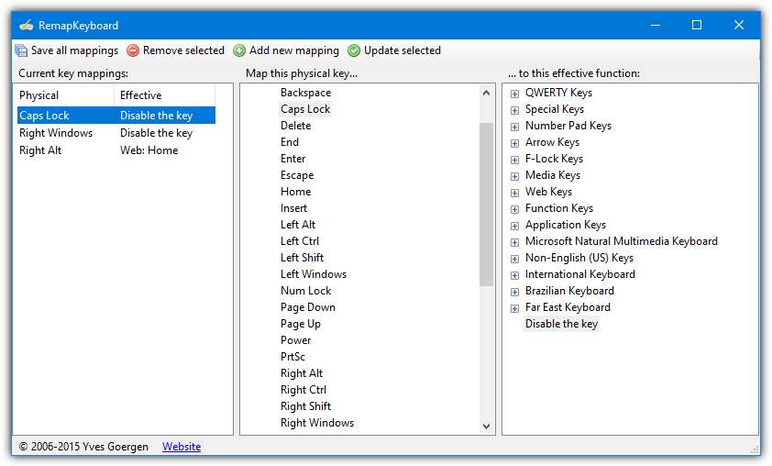Select the Caps Lock mapping row
Screen dimensions: 772x466
[x=116, y=116]
